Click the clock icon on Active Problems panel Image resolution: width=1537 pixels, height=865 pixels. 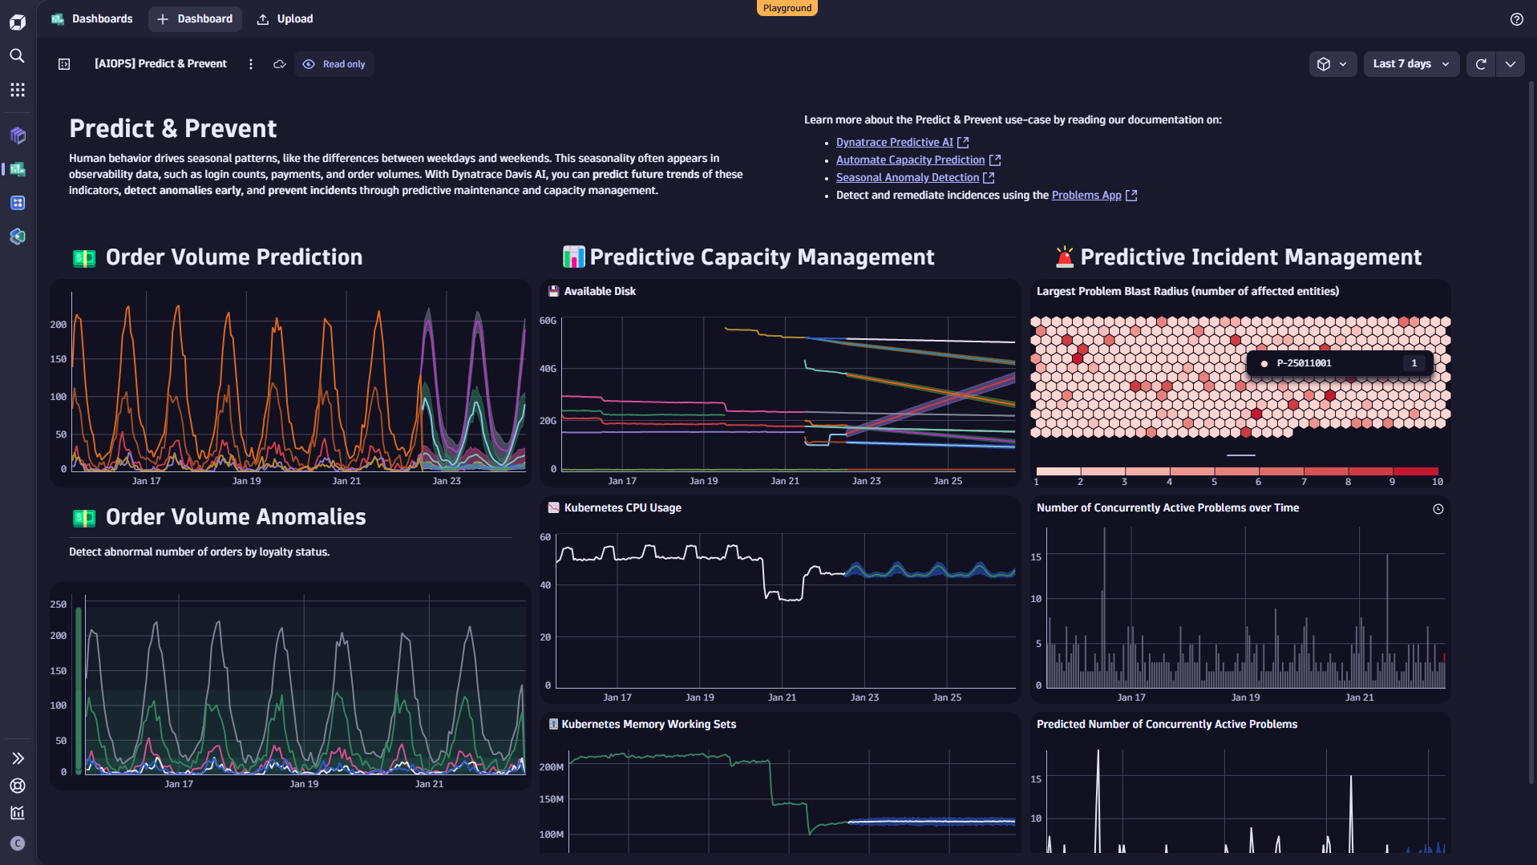pyautogui.click(x=1438, y=507)
